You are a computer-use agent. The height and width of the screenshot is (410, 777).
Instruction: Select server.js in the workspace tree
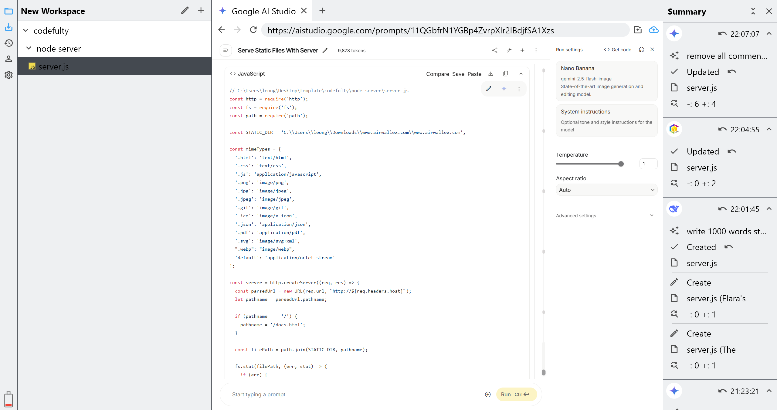tap(53, 66)
